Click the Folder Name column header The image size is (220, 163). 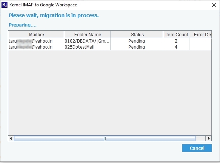tap(87, 34)
